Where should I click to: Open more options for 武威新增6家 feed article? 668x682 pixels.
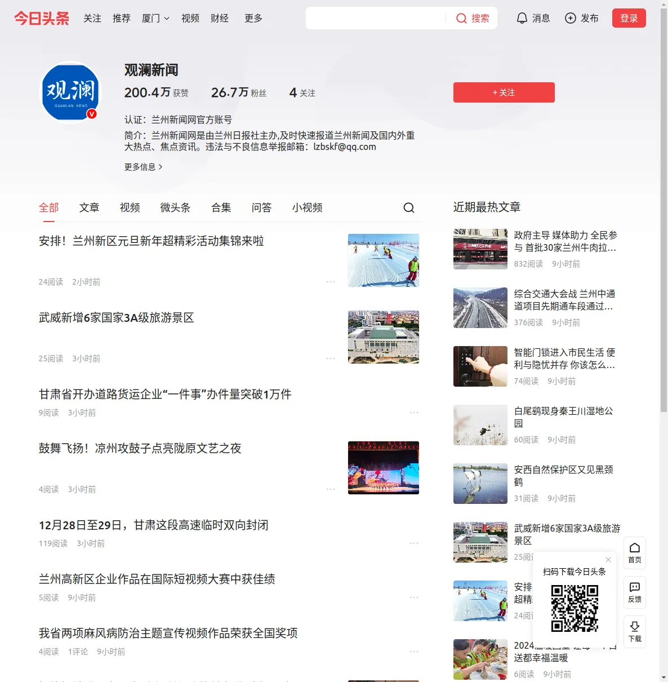pyautogui.click(x=331, y=358)
